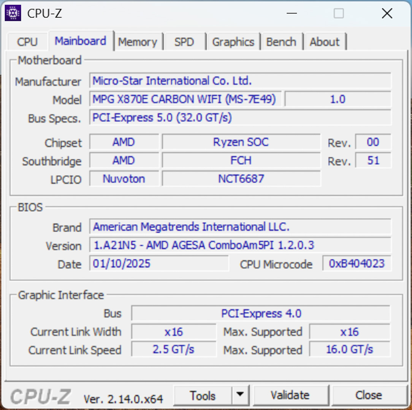Switch to the CPU tab

(x=27, y=42)
